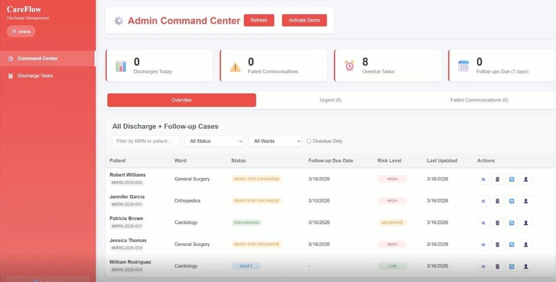Viewport: 556px width, 282px height.
Task: Click the calendar icon on Follow-ups Due card
Action: click(x=463, y=66)
